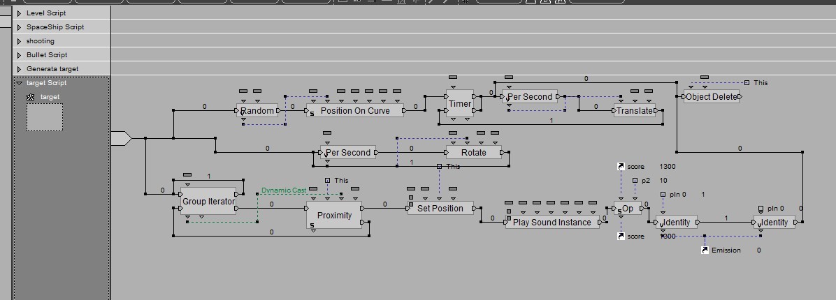The width and height of the screenshot is (836, 300).
Task: Select the This parameter above Object Delete
Action: click(747, 82)
